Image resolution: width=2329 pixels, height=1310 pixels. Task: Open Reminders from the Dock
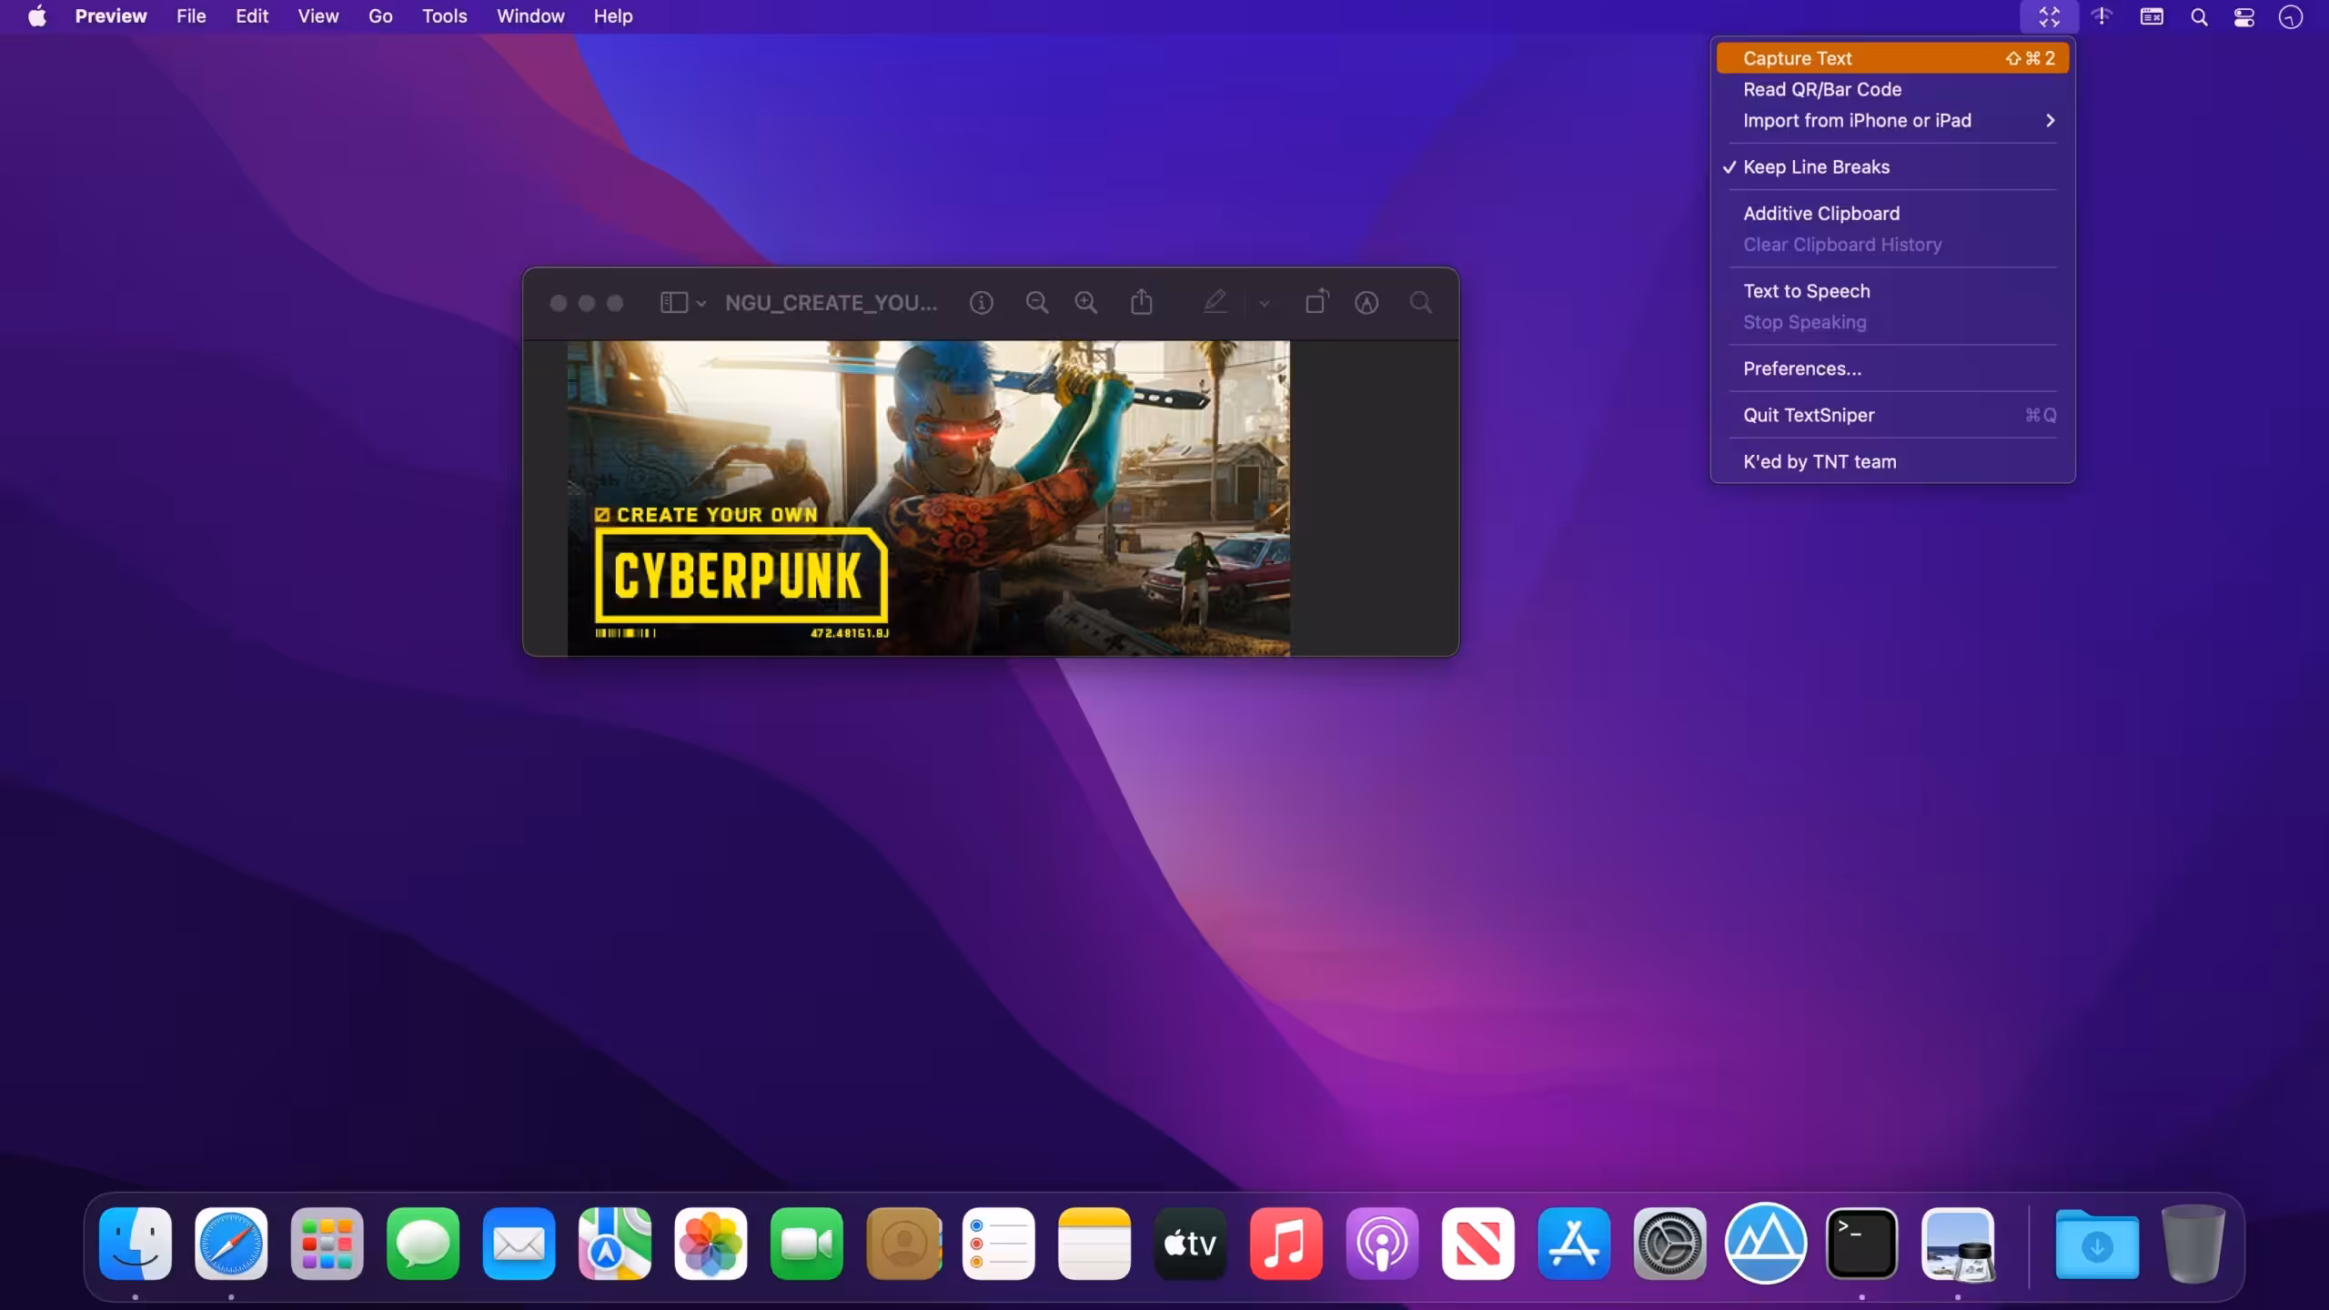[x=999, y=1244]
